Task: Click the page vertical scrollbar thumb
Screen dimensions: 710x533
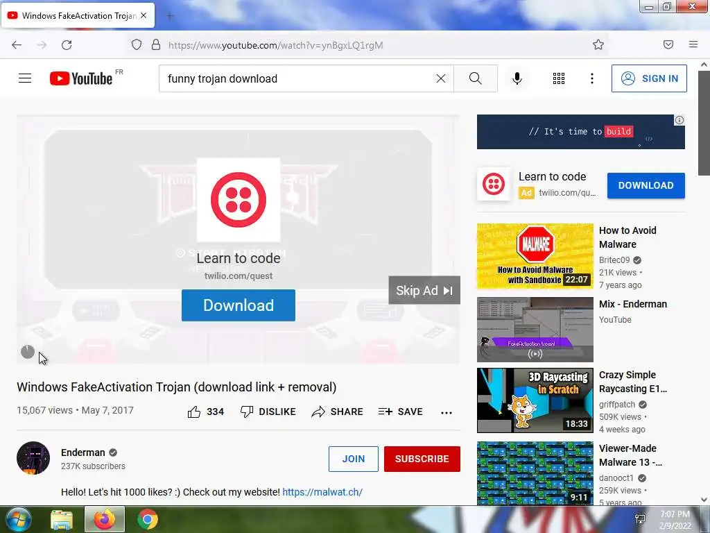Action: coord(704,122)
